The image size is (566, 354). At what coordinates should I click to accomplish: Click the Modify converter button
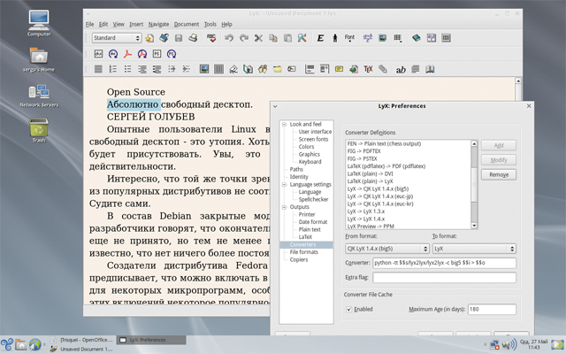499,160
